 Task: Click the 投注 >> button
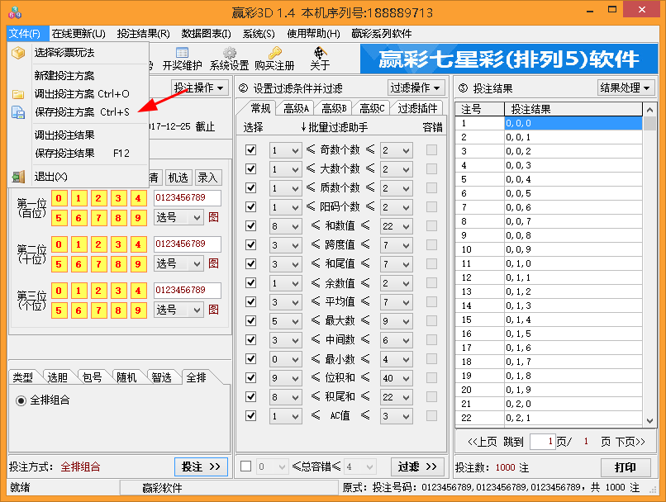[x=201, y=466]
